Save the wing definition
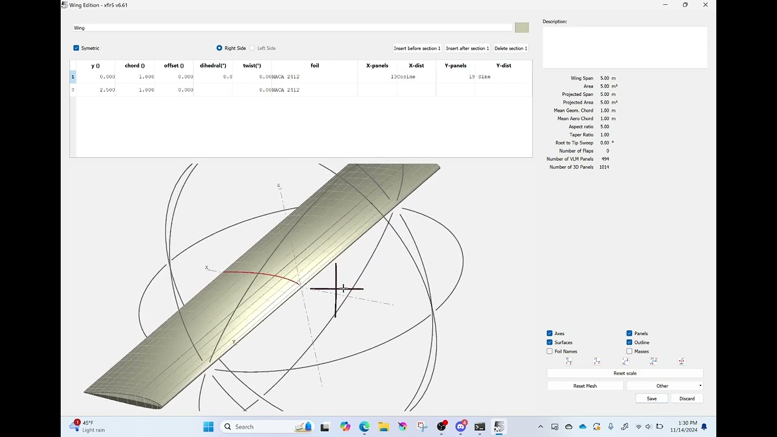This screenshot has height=437, width=777. click(651, 399)
